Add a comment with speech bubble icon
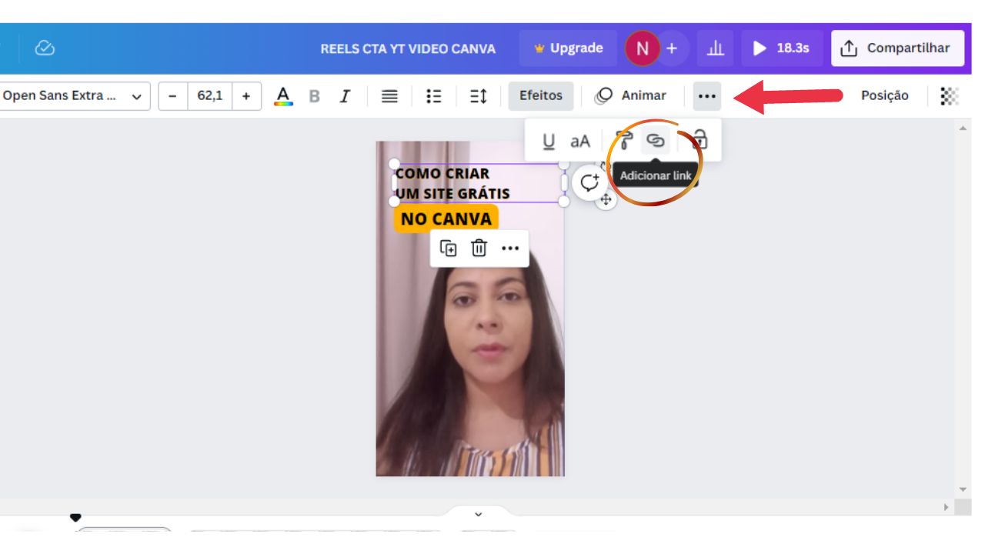Viewport: 985px width, 554px height. click(589, 183)
